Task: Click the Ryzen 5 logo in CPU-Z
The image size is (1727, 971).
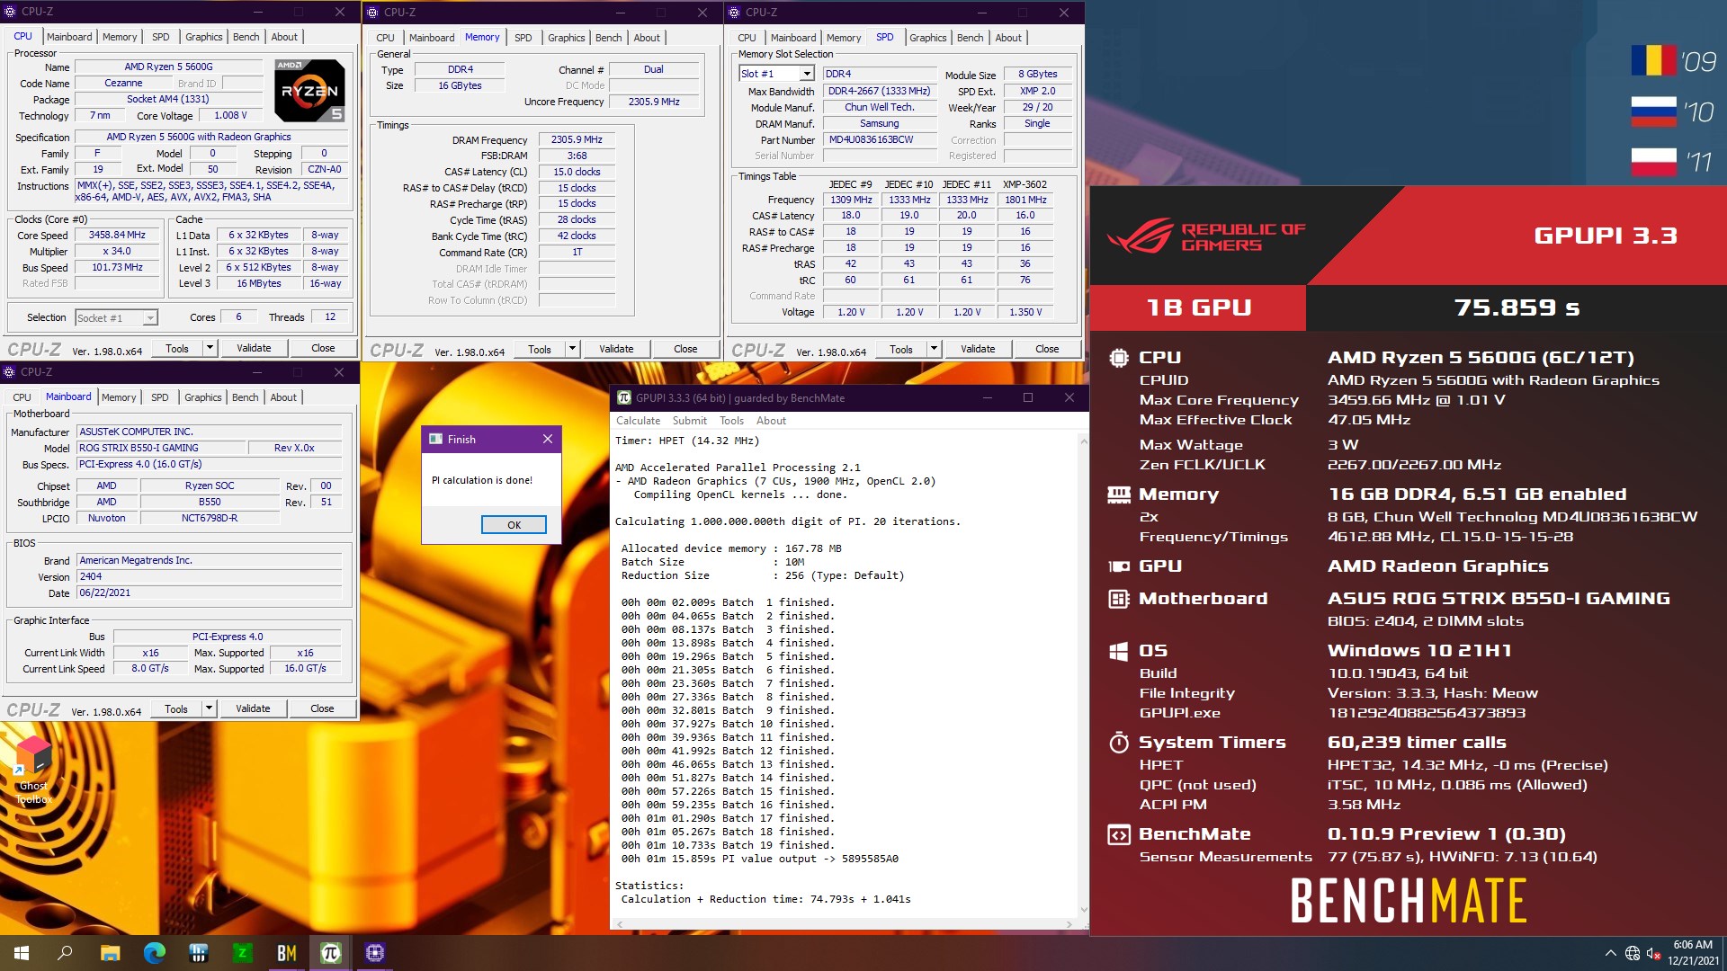Action: click(x=309, y=90)
